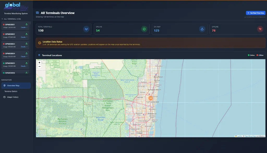
Task: Click the location icon on OPMOB006 card
Action: click(x=26, y=73)
